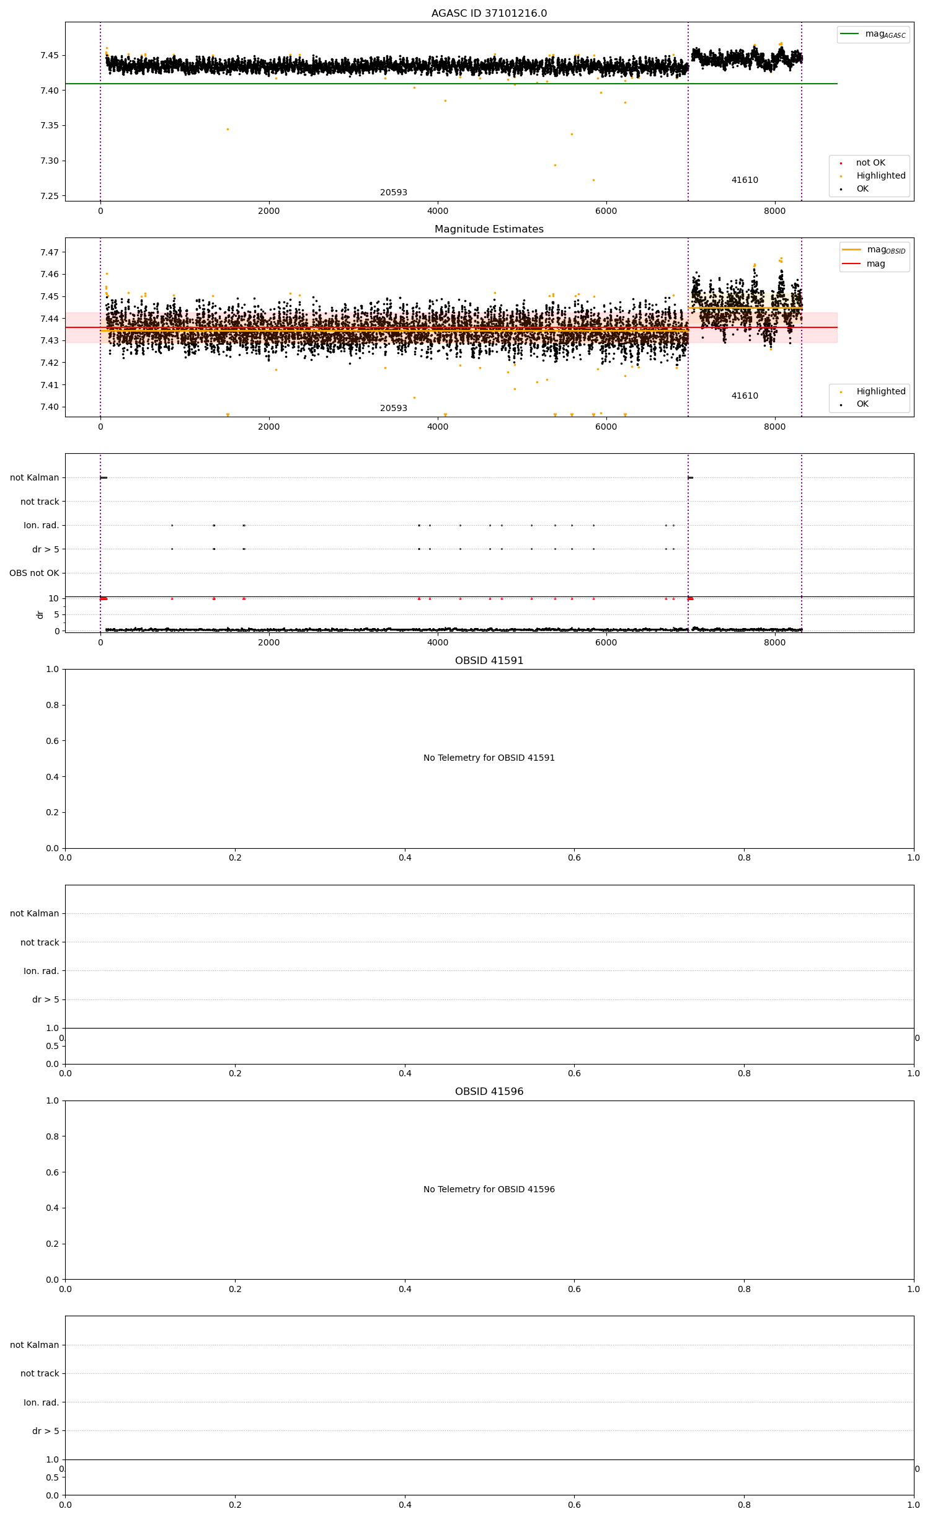Click "Ion. rad." label in the third plot
The width and height of the screenshot is (930, 1519).
pos(42,526)
